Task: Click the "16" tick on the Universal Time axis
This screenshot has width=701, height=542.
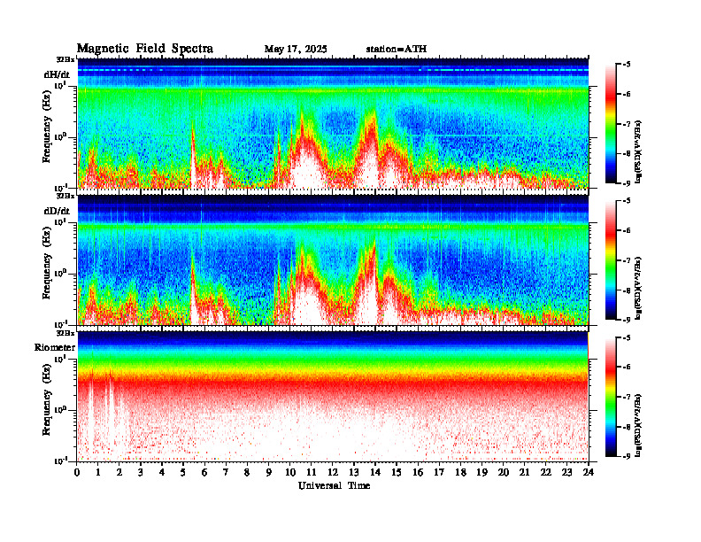Action: pyautogui.click(x=418, y=473)
